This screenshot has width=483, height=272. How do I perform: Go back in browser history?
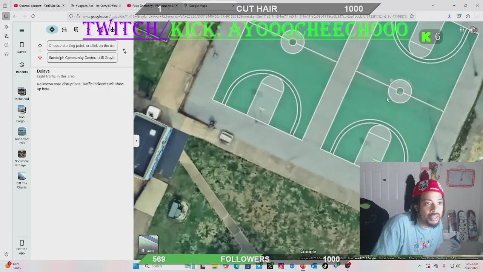click(15, 16)
